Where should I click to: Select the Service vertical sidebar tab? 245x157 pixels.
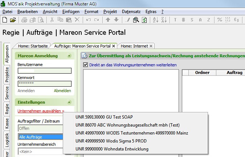7,93
